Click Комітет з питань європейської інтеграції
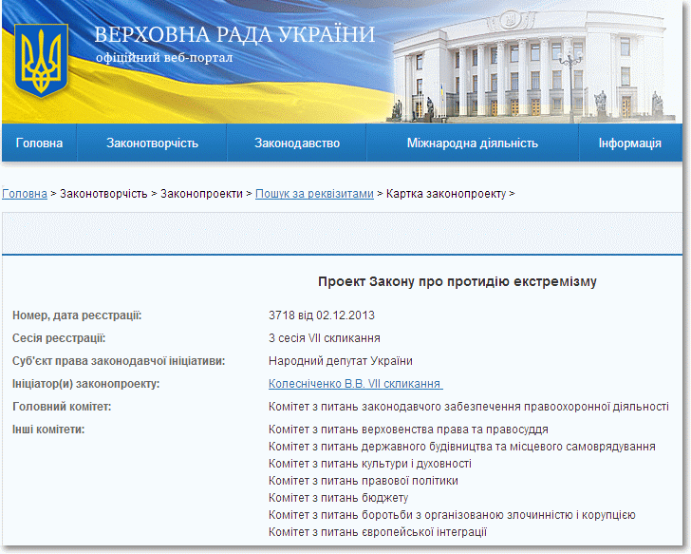Viewport: 691px width, 554px height. 377,532
